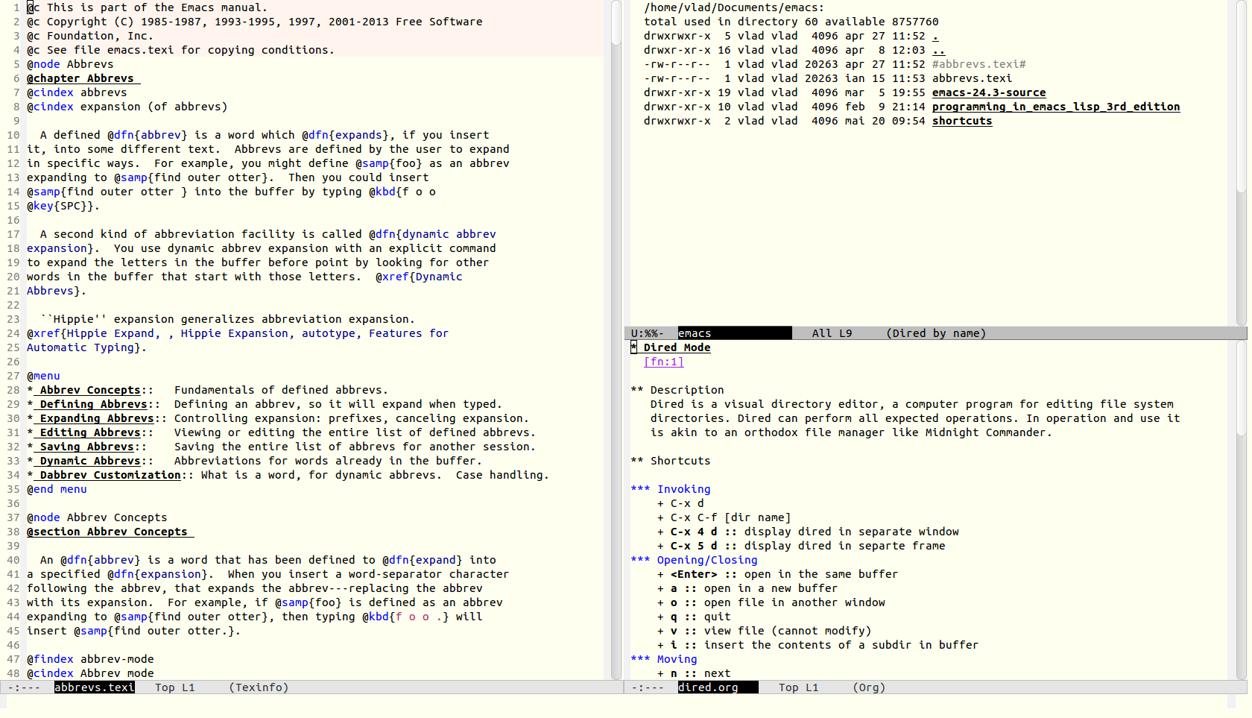Click the 'C-x 4 d' shortcut list item
Screen dimensions: 1252x718
[808, 532]
